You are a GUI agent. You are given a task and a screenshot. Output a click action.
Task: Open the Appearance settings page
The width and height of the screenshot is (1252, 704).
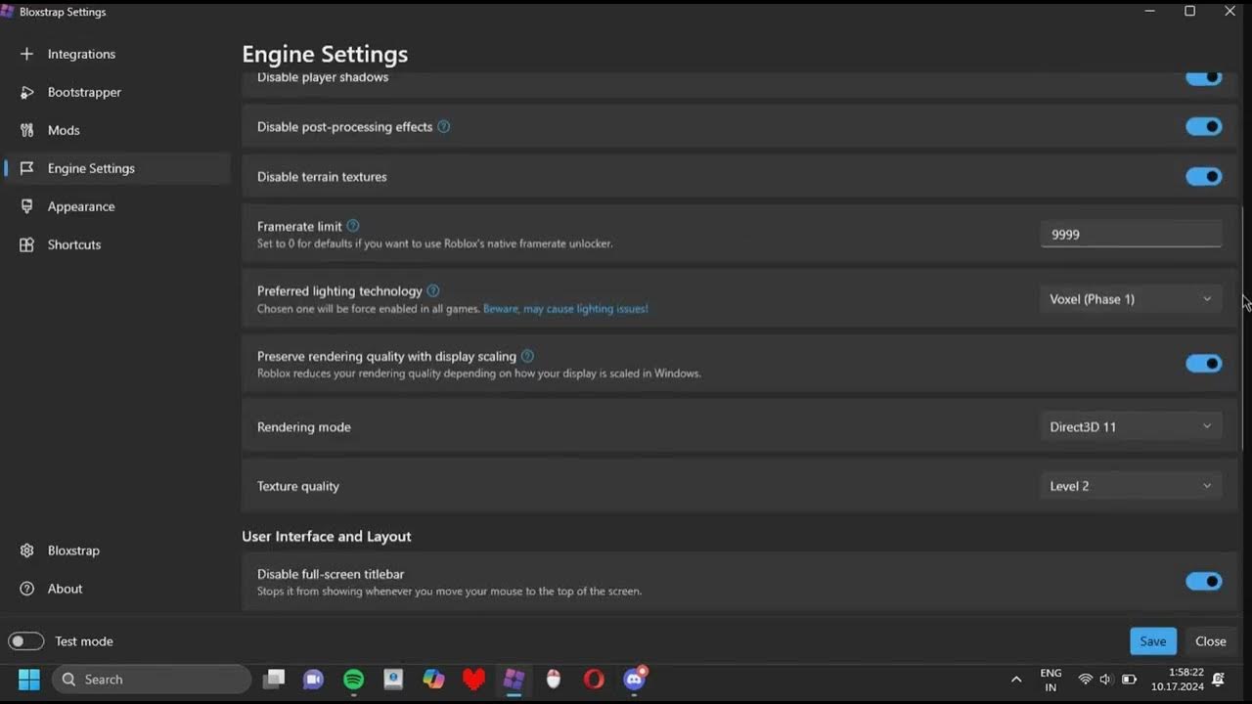tap(81, 206)
